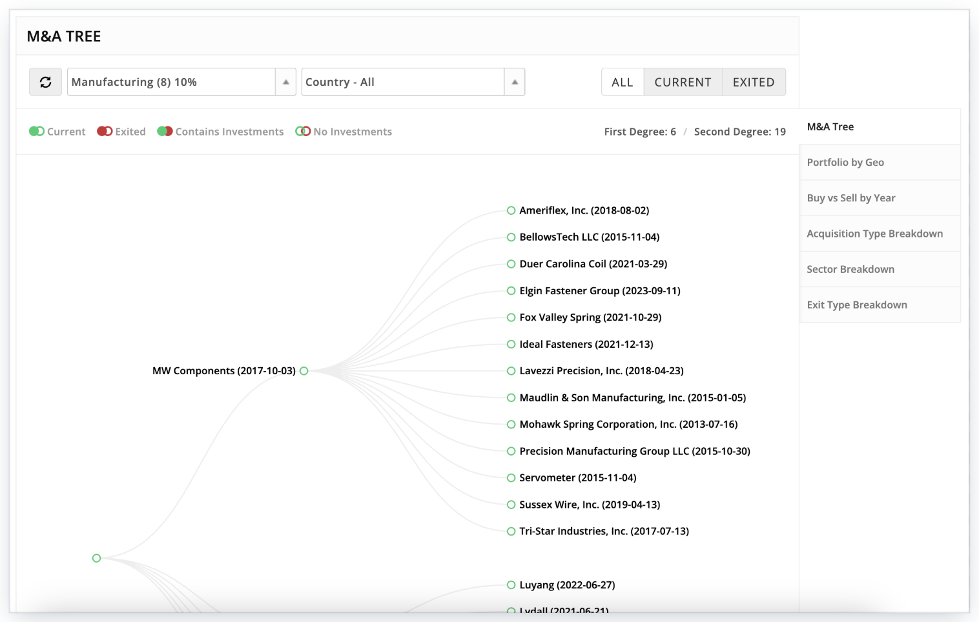
Task: Click the node circle beside Luyang
Action: pyautogui.click(x=510, y=585)
